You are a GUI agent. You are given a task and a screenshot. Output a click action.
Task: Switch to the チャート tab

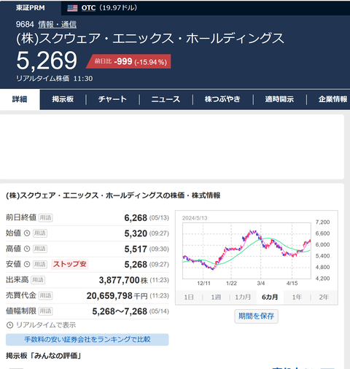112,99
